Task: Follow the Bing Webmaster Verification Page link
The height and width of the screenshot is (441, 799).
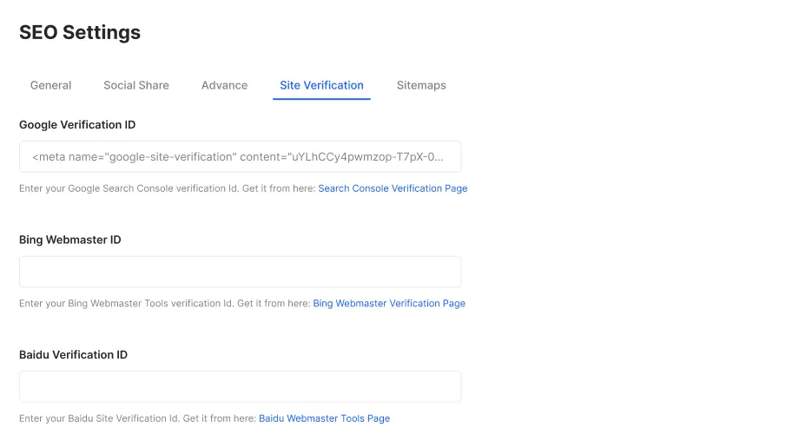Action: point(389,304)
